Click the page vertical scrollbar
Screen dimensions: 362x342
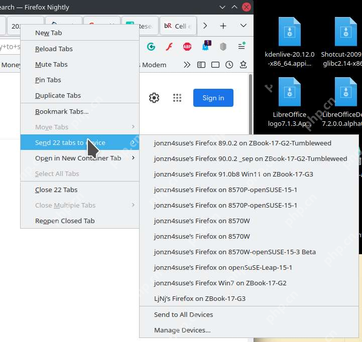click(251, 104)
